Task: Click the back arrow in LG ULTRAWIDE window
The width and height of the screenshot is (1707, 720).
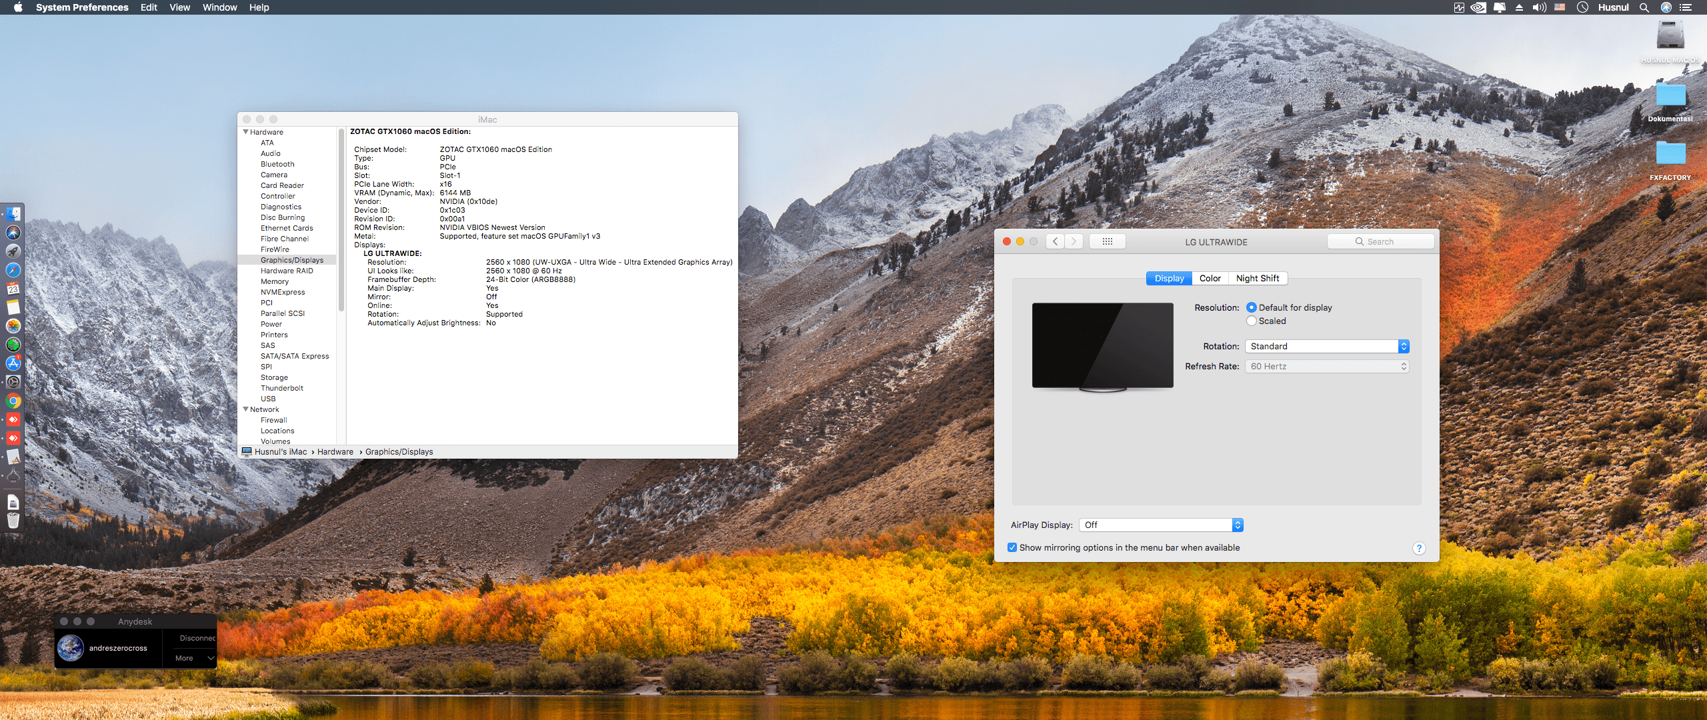Action: tap(1055, 241)
